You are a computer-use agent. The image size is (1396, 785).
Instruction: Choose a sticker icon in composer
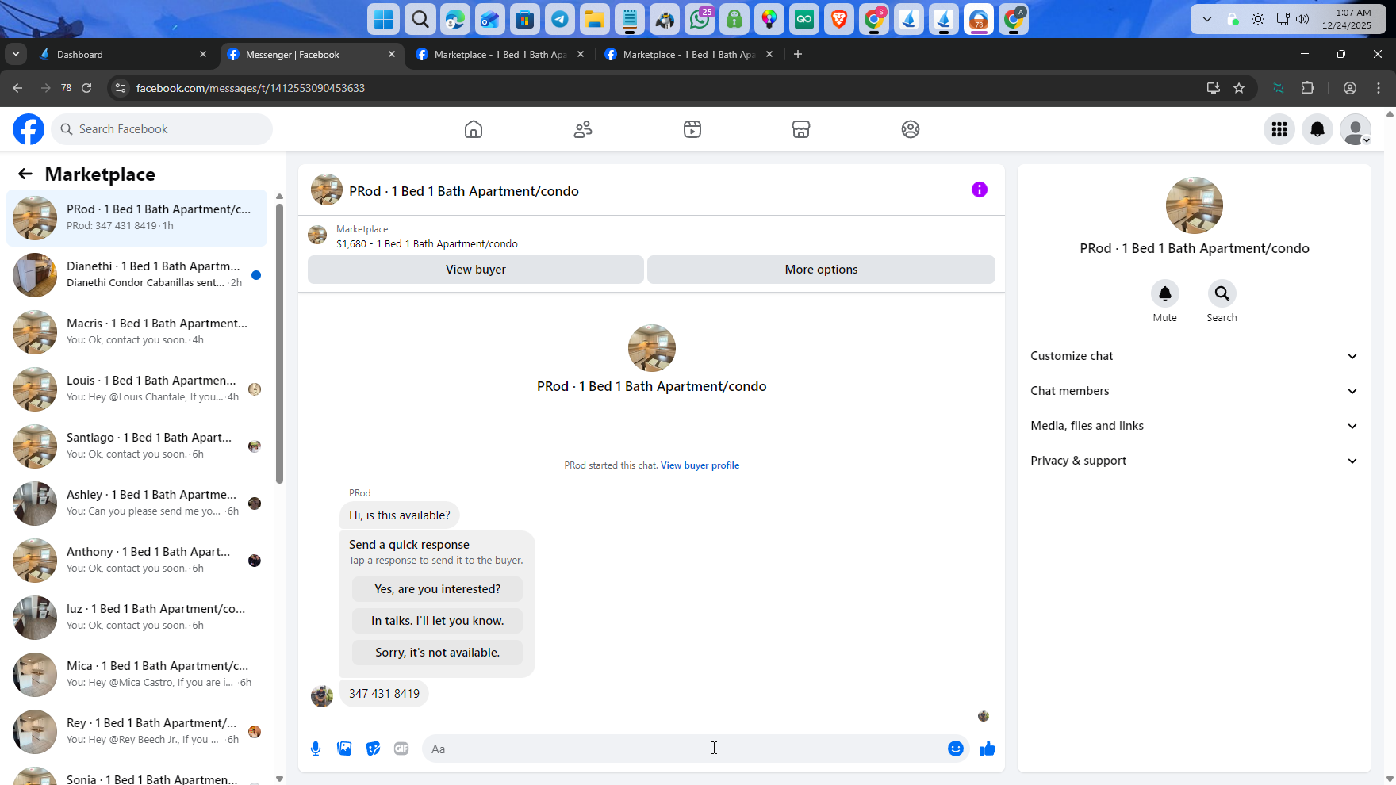pos(373,749)
